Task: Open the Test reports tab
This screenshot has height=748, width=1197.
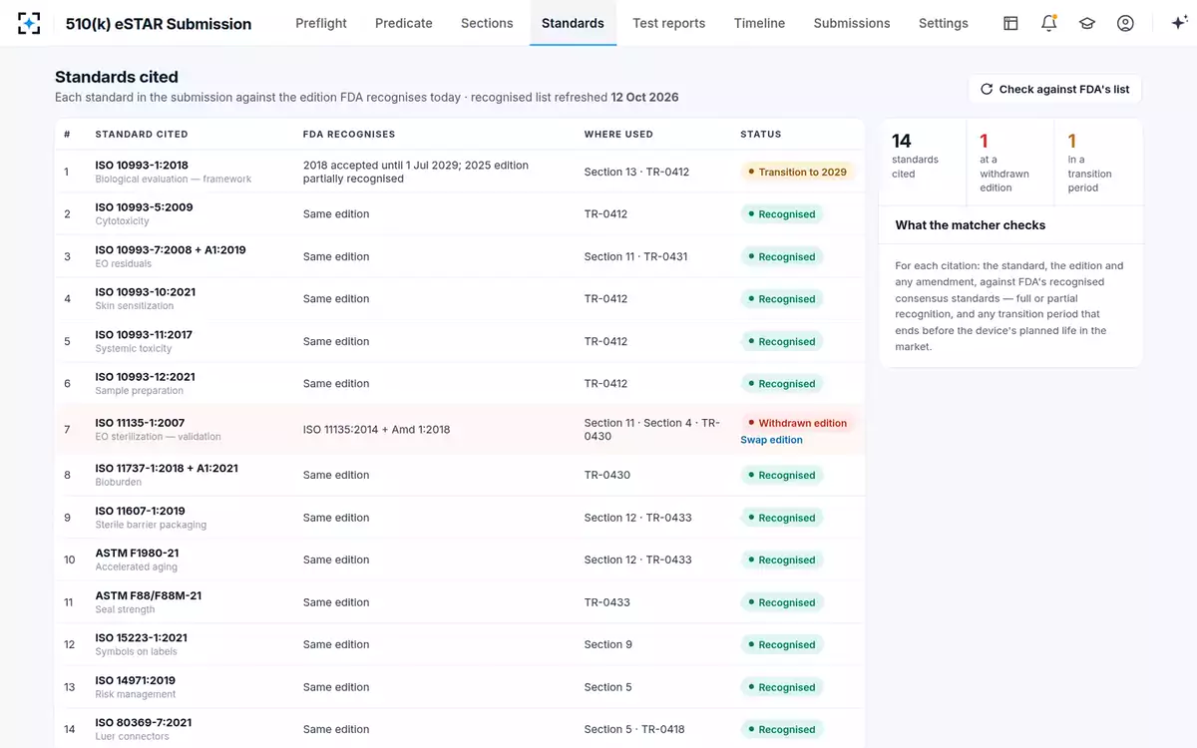Action: pos(668,23)
